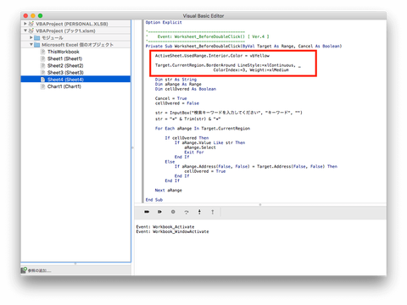Click the ThisWorkbook document icon
Screen dimensions: 407x305
point(42,52)
